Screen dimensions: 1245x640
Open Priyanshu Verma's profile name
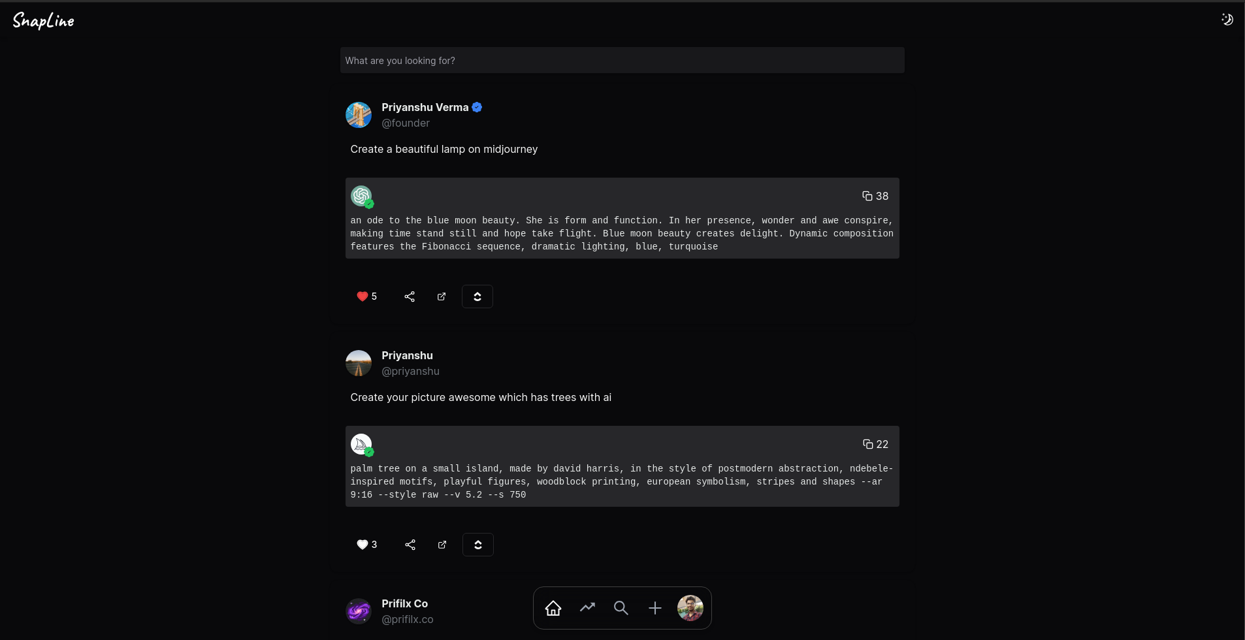point(425,107)
